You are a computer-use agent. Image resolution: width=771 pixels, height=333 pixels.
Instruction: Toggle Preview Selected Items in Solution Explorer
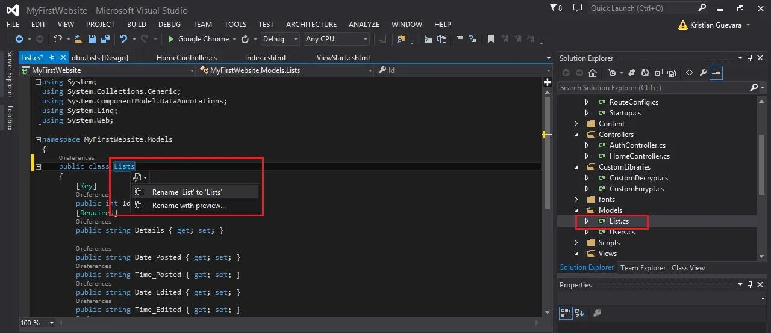click(x=716, y=73)
